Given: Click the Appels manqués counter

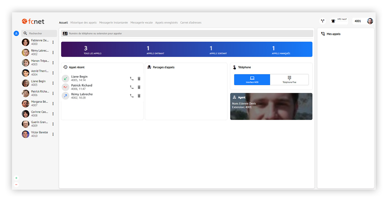Looking at the screenshot, I should coord(281,50).
